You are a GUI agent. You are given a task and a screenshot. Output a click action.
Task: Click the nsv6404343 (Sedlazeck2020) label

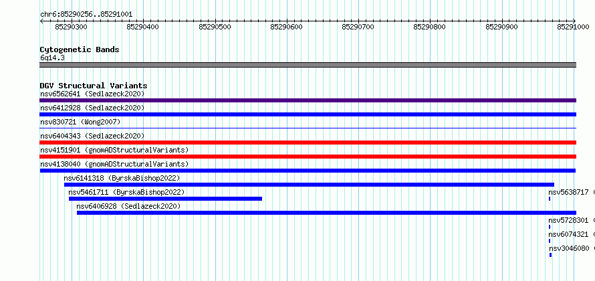92,136
